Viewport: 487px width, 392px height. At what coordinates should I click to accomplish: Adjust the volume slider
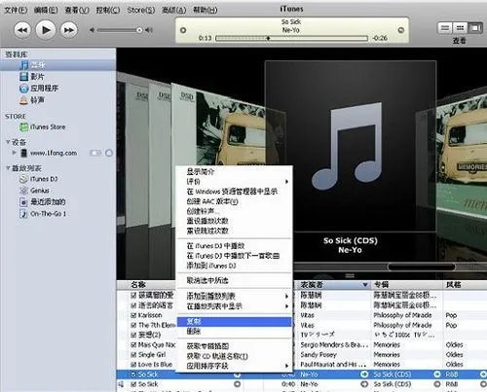[x=119, y=30]
